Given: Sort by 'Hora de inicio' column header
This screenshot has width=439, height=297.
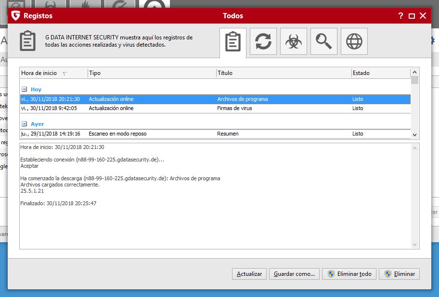Looking at the screenshot, I should 53,73.
